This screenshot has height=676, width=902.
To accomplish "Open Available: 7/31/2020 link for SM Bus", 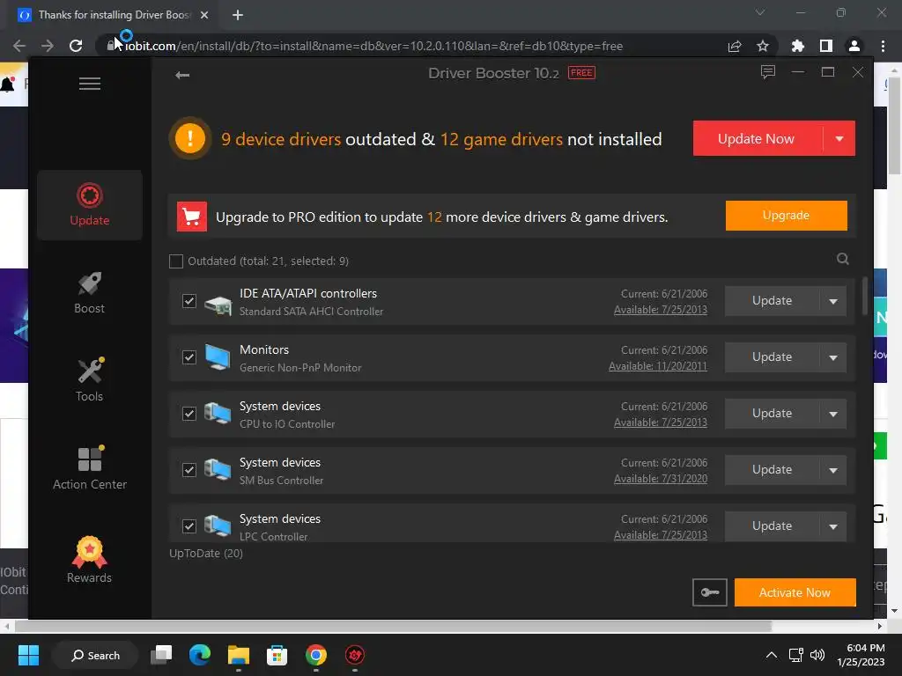I will (x=661, y=479).
